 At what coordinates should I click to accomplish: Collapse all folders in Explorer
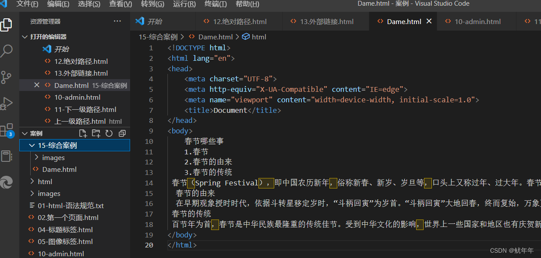pyautogui.click(x=122, y=133)
